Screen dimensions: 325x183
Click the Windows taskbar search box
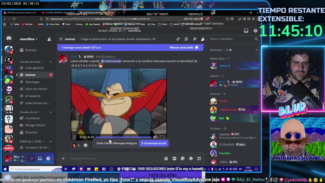(x=36, y=169)
